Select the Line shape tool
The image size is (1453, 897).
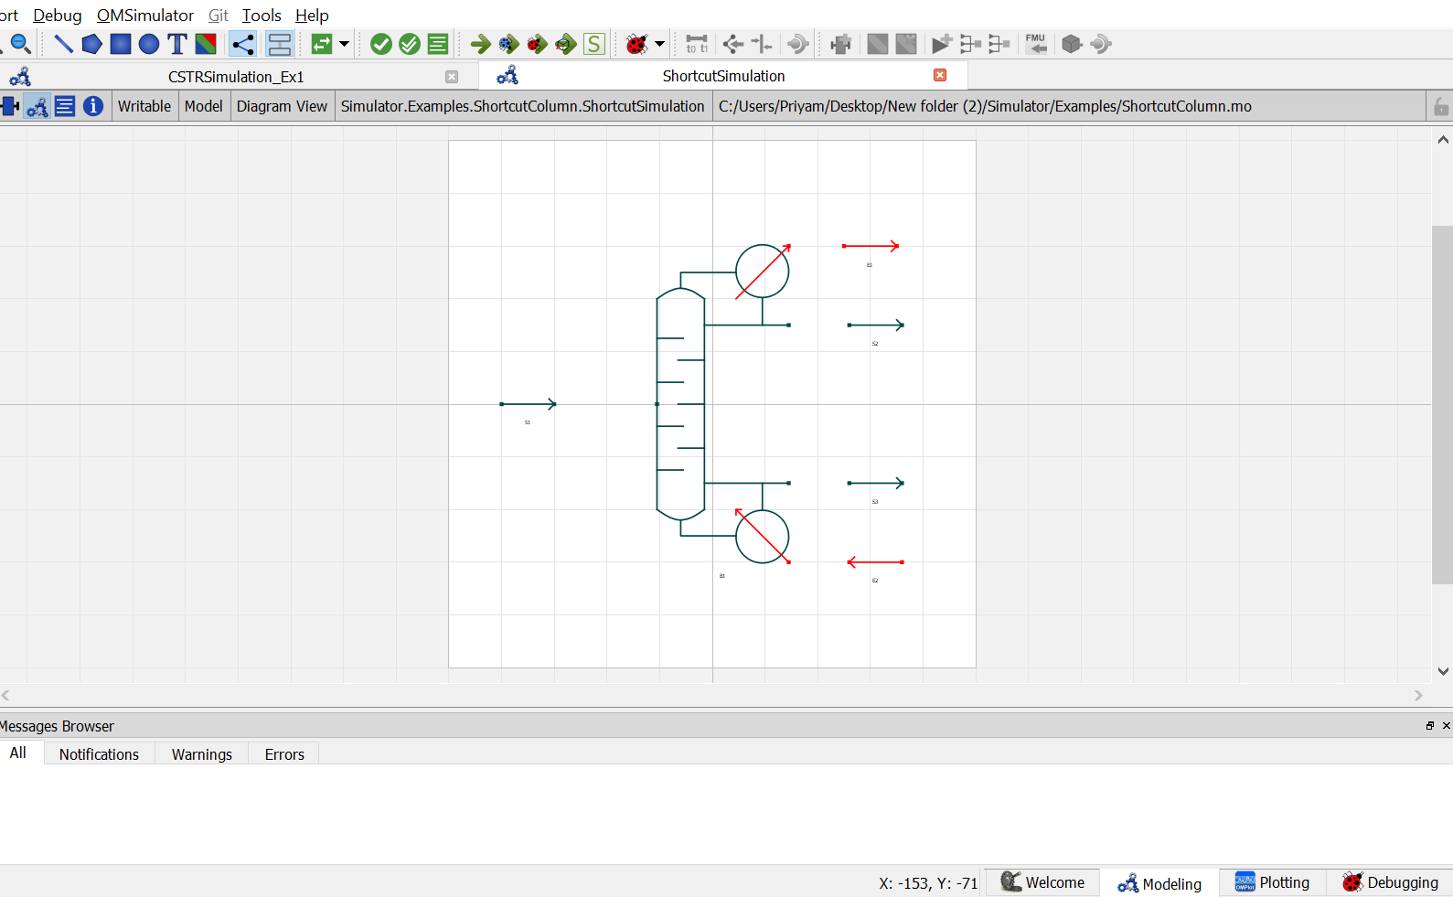point(63,43)
